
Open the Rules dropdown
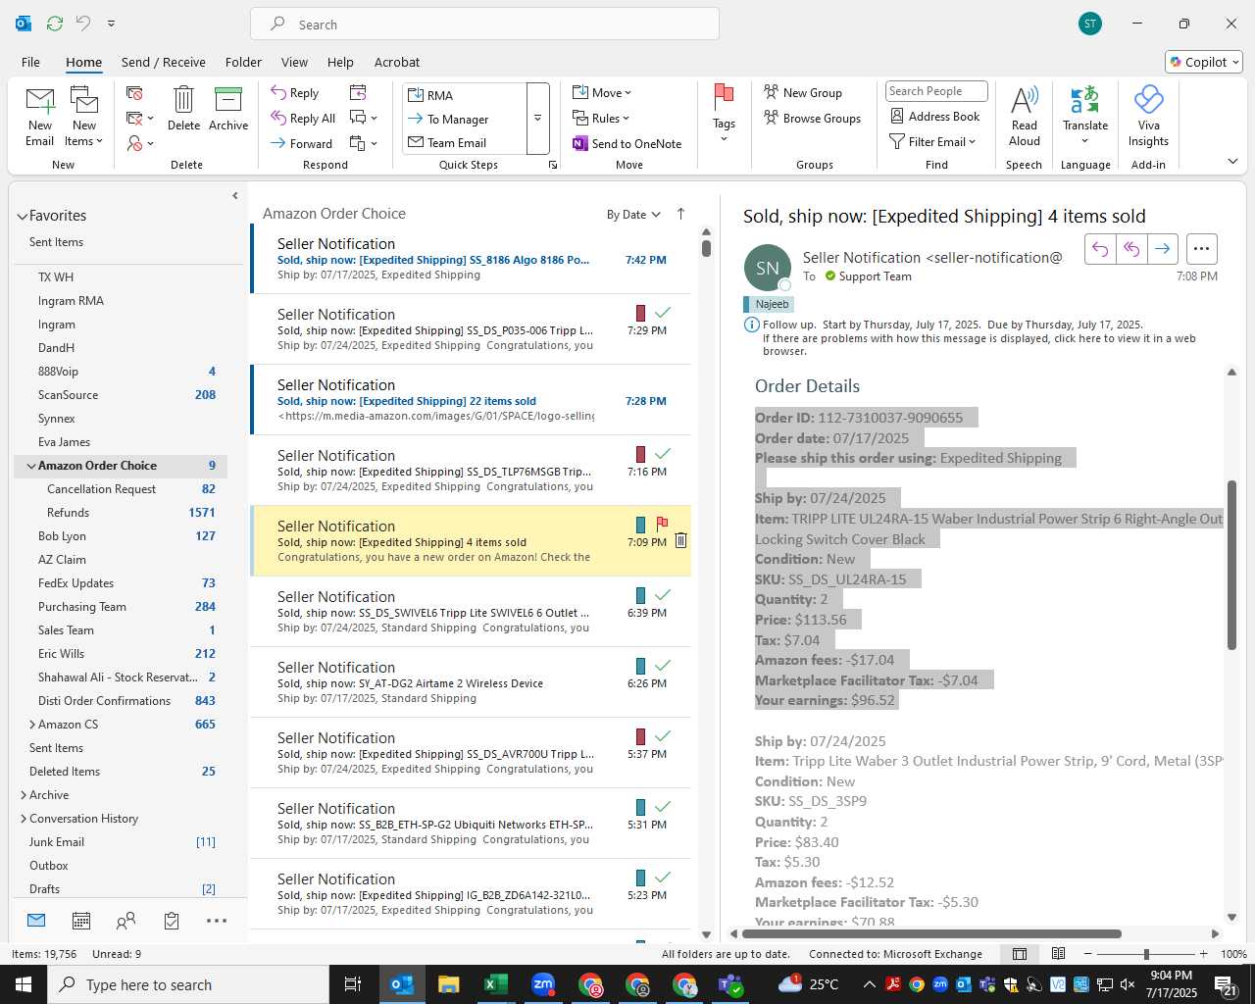601,118
